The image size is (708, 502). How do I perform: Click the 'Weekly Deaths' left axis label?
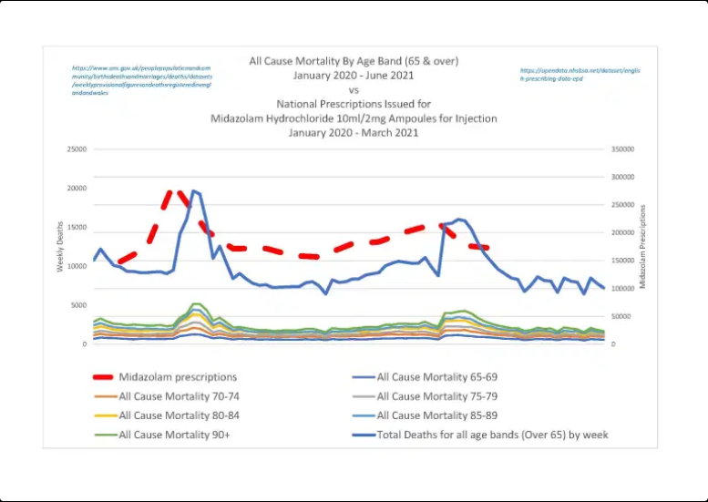tap(61, 246)
